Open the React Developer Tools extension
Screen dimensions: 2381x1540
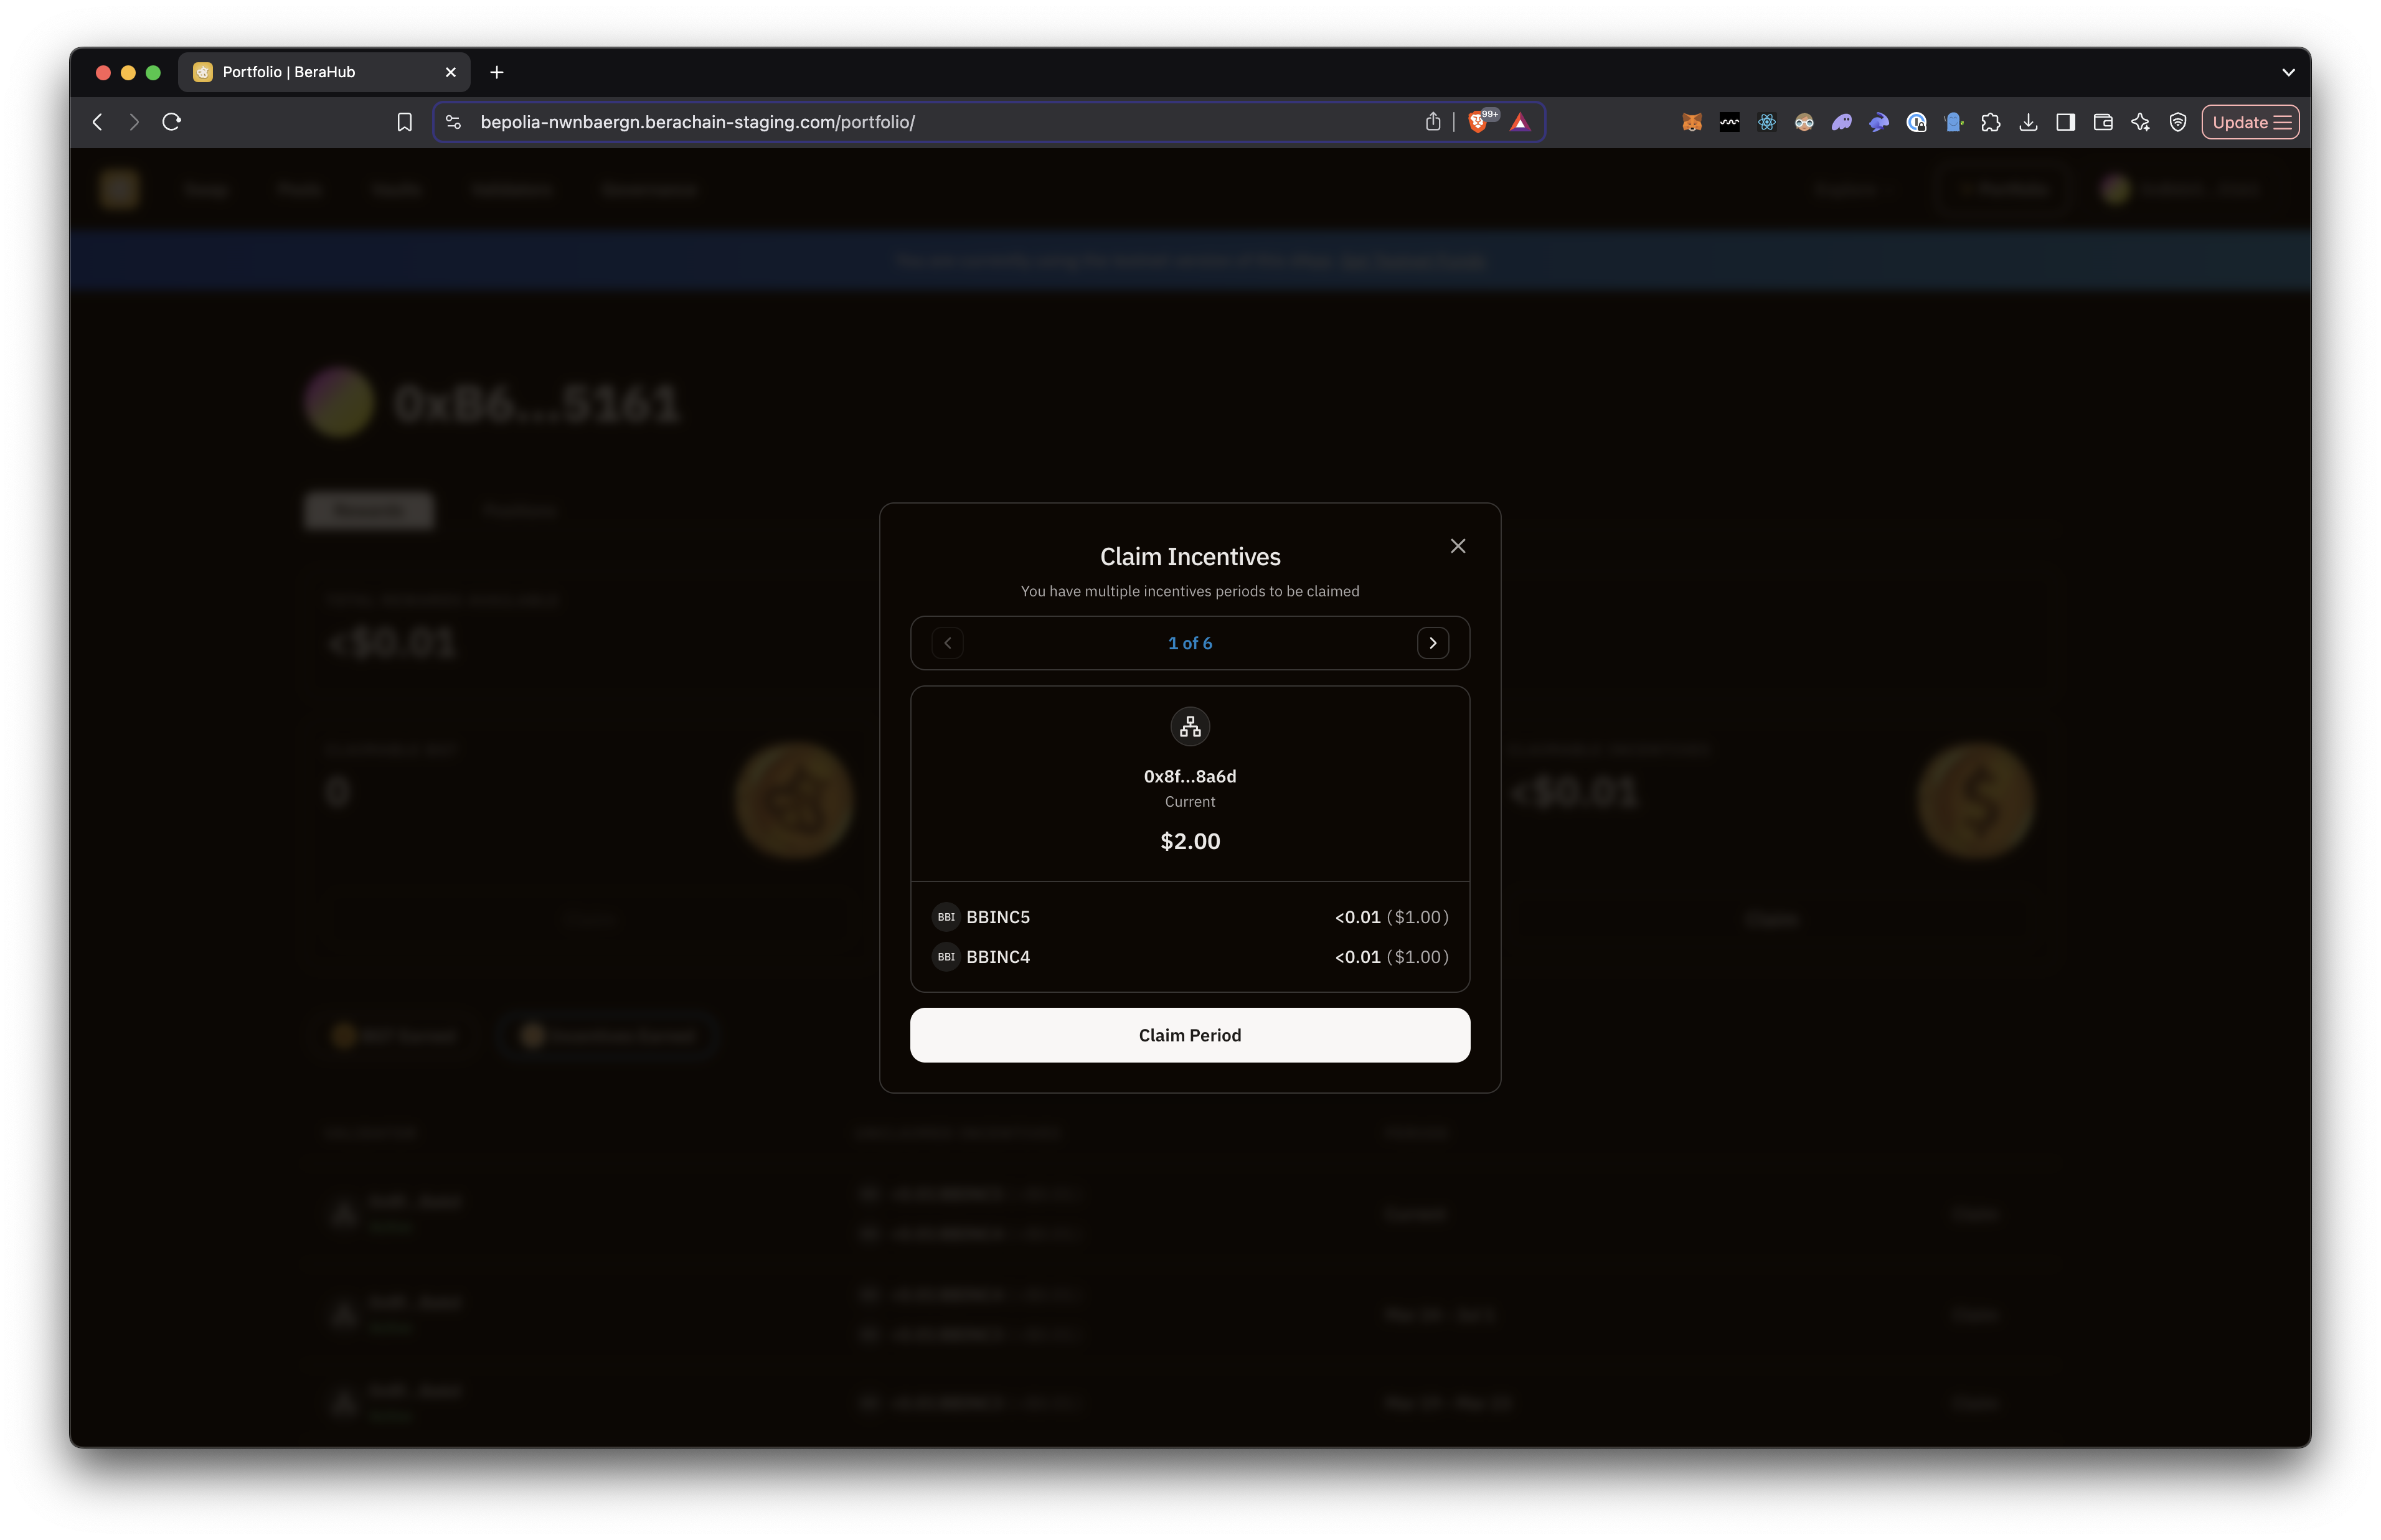(x=1766, y=122)
